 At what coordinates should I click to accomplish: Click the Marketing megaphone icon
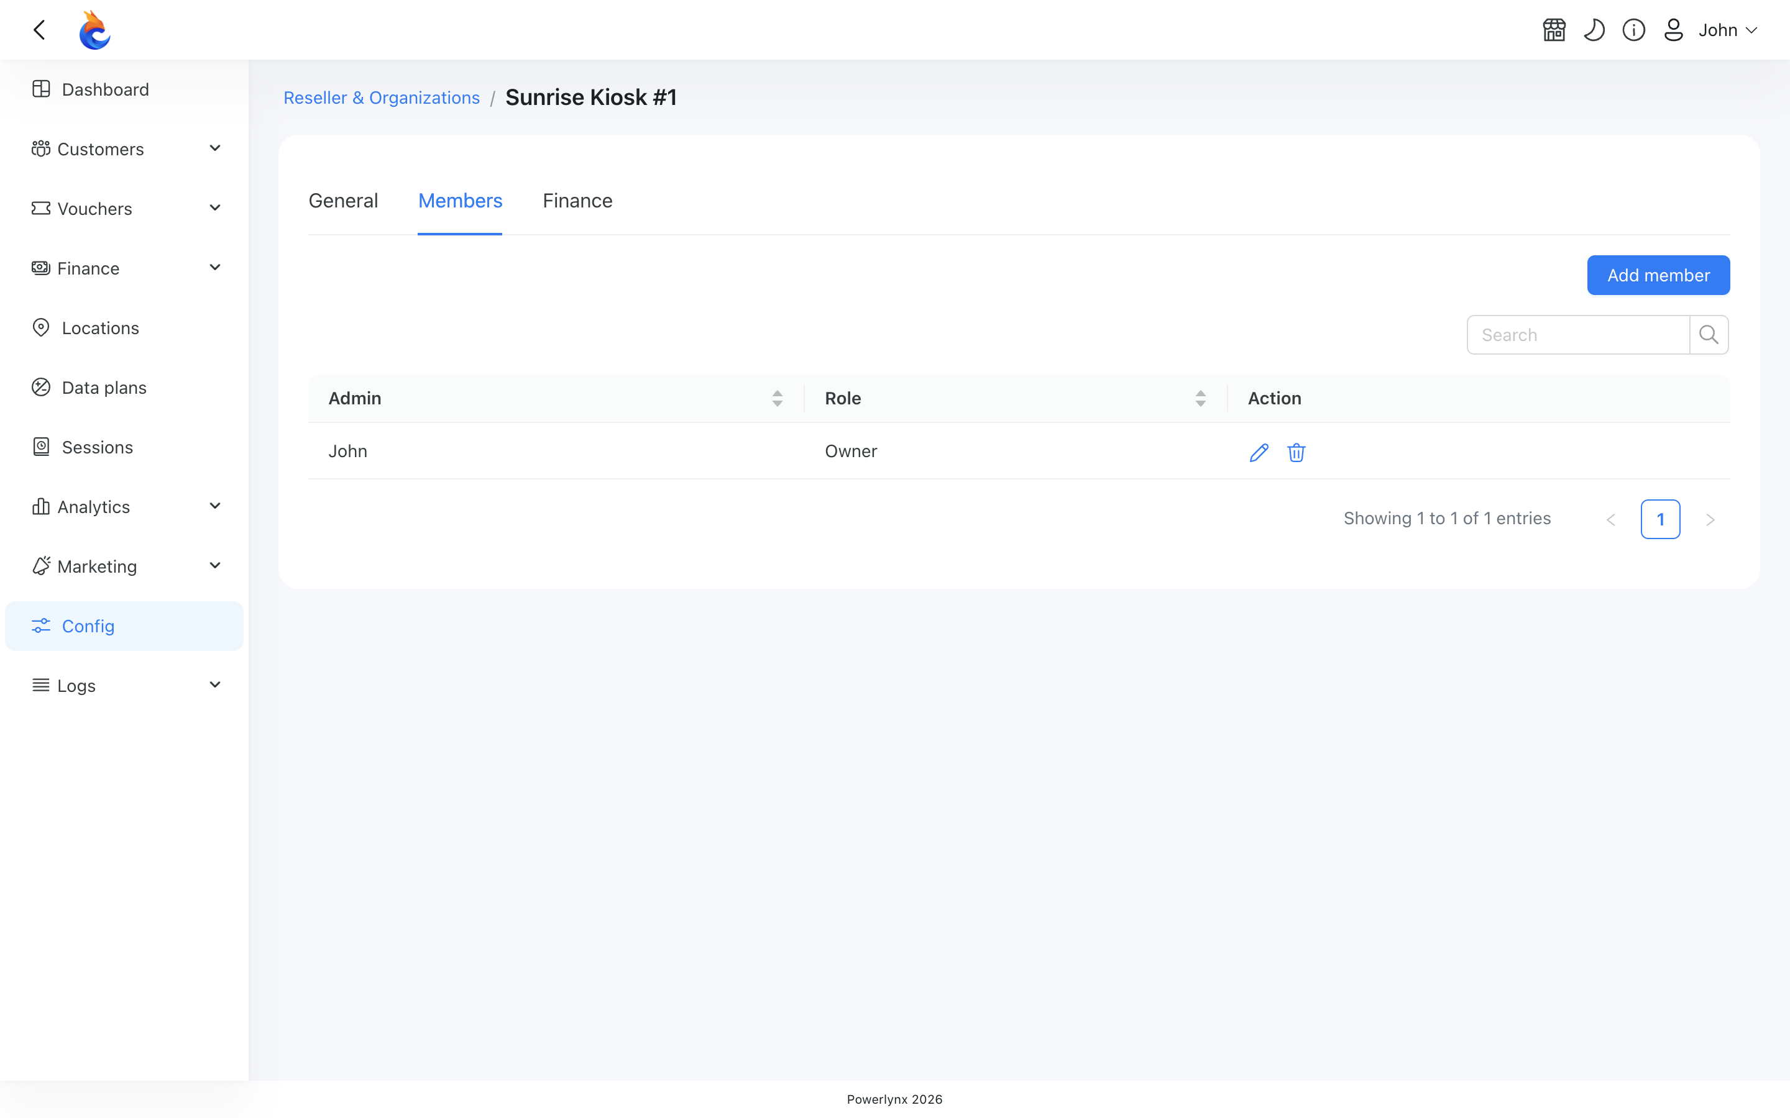point(40,566)
